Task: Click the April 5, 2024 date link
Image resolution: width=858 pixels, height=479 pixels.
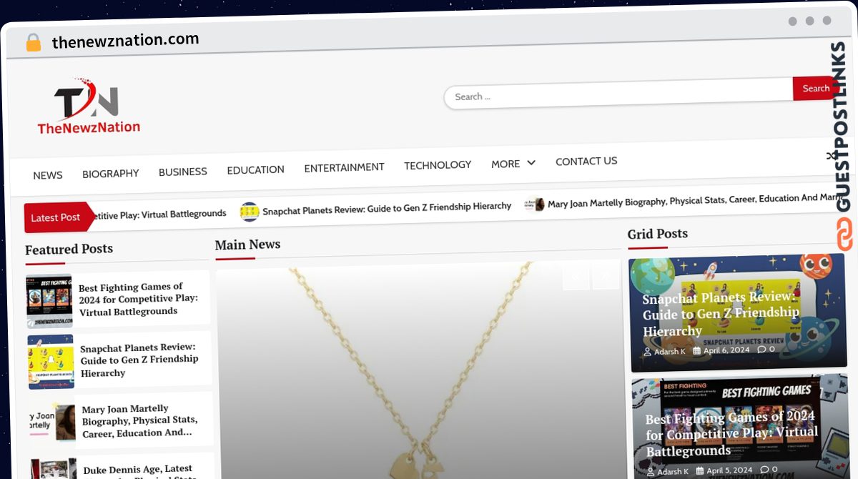Action: point(729,470)
